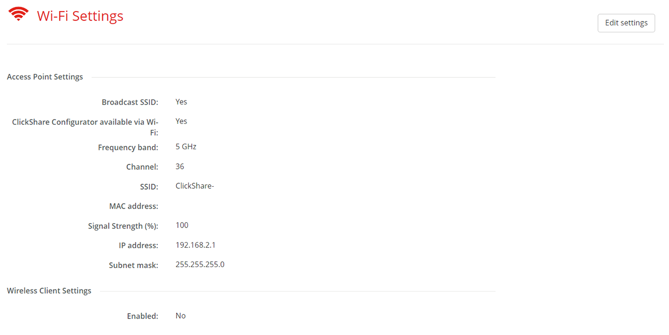Click the red Wi-Fi icon
This screenshot has width=669, height=335.
(x=18, y=14)
